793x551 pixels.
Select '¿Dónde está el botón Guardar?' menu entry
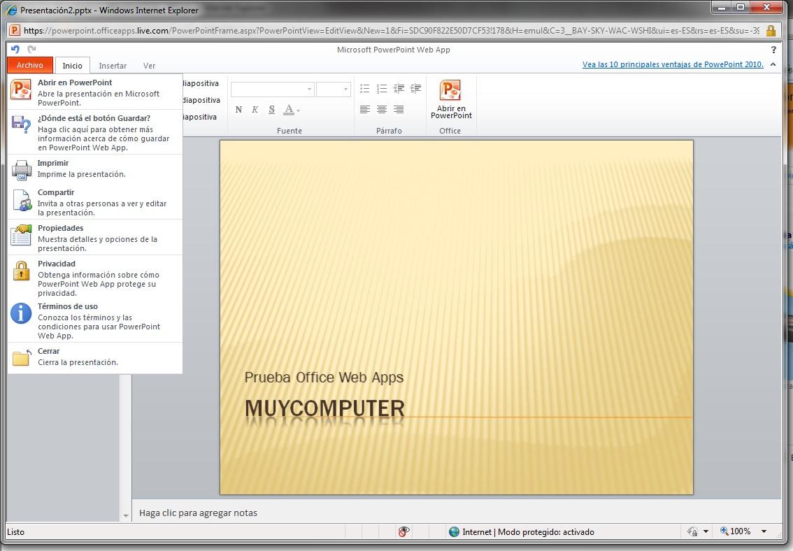click(95, 132)
